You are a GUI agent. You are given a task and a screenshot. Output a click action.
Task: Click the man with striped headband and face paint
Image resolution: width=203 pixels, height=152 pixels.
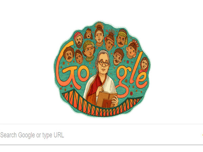pyautogui.click(x=118, y=57)
